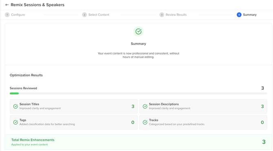Image resolution: width=273 pixels, height=151 pixels.
Task: Click the Session Titles label
Action: pos(29,104)
